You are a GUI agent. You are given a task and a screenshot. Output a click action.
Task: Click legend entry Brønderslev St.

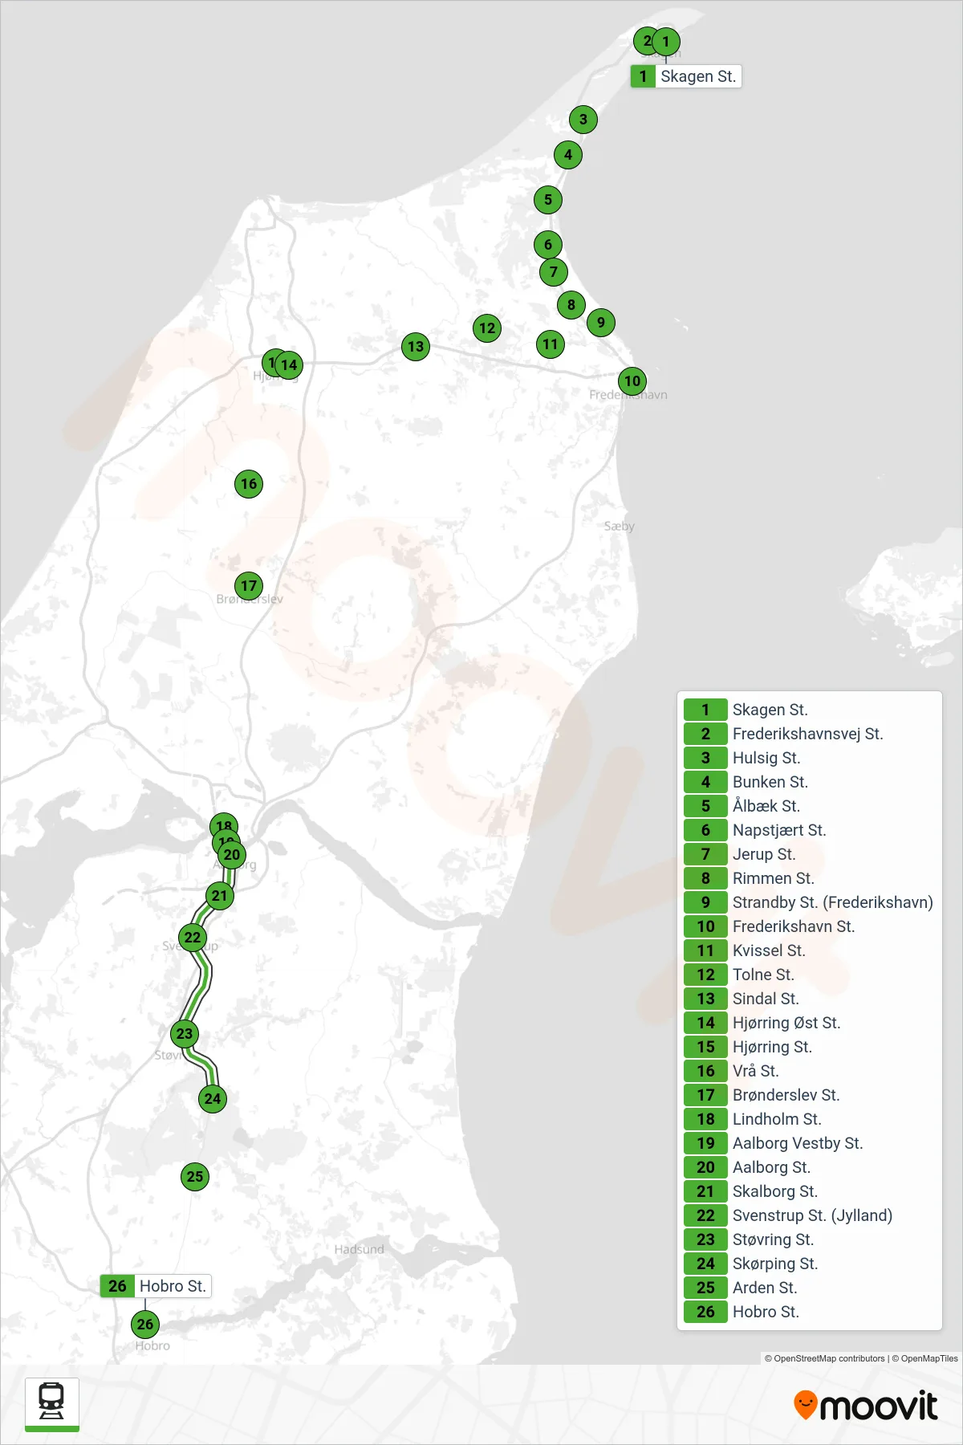809,1095
